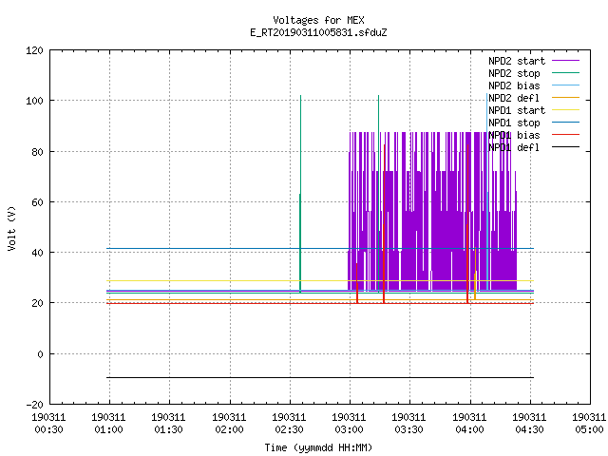Click the 'NPD1 bias' legend label
Screen dimensions: 608x456
[x=514, y=135]
